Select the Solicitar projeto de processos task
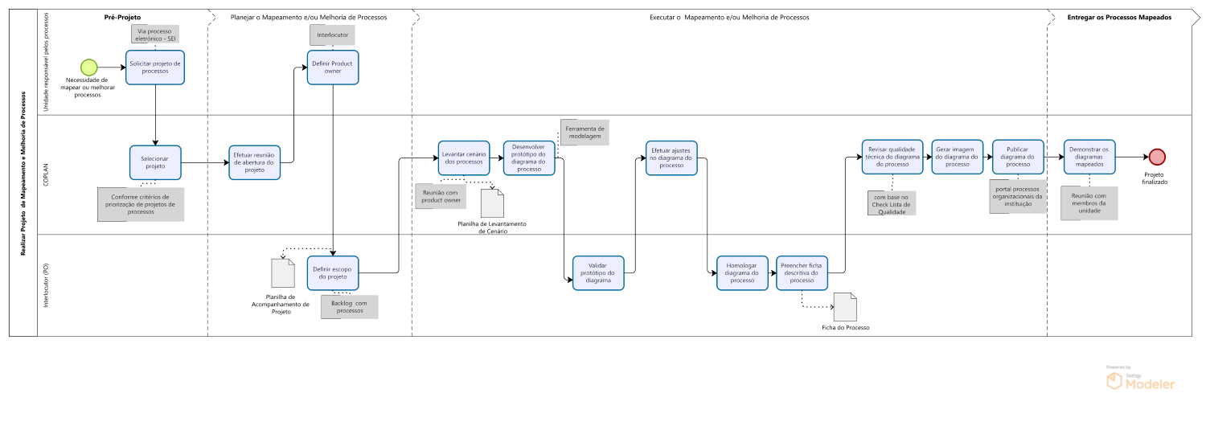The width and height of the screenshot is (1206, 434). (x=155, y=68)
